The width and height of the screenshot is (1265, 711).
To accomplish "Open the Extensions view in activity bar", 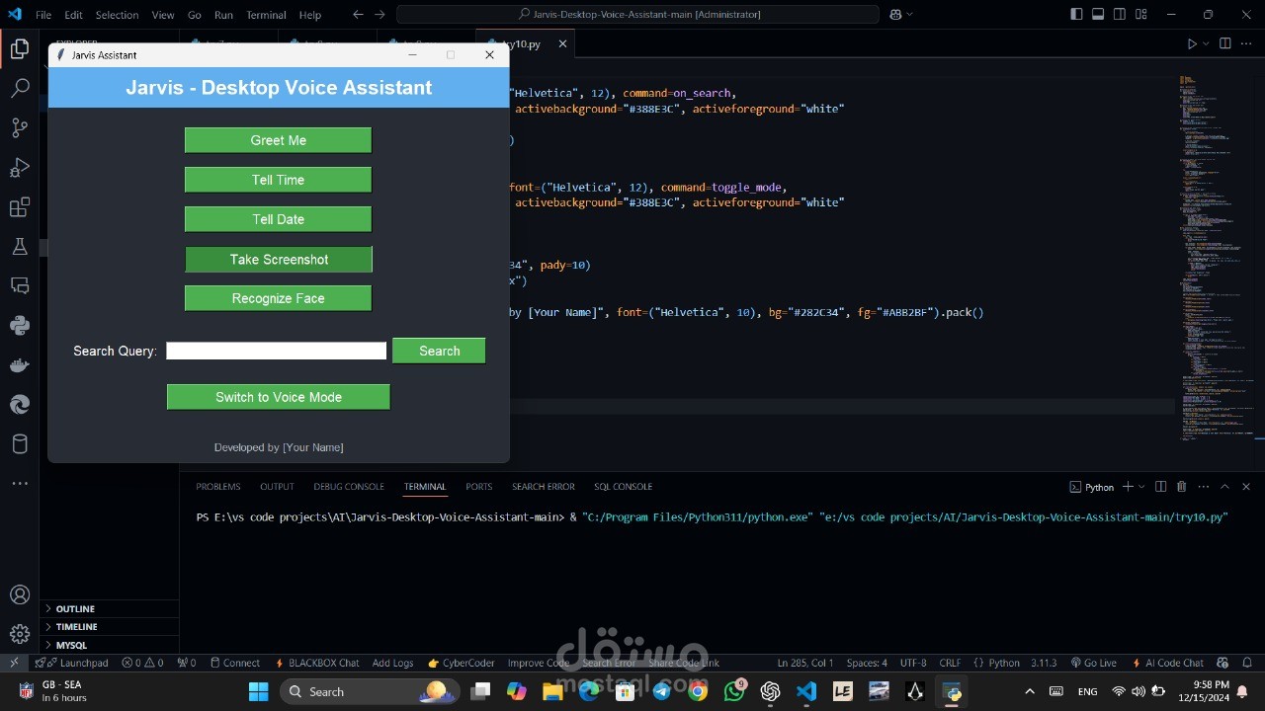I will click(20, 207).
